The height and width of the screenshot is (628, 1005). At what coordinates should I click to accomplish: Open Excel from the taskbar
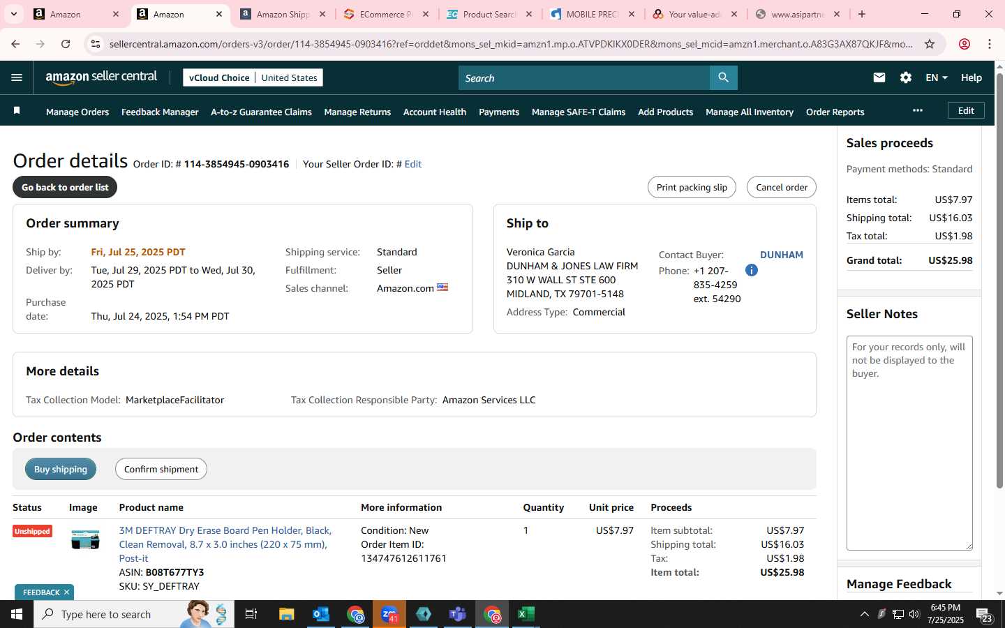coord(526,614)
